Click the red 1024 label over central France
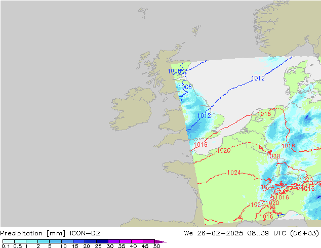Image resolution: width=321 pixels, height=248 pixels. click(x=234, y=173)
